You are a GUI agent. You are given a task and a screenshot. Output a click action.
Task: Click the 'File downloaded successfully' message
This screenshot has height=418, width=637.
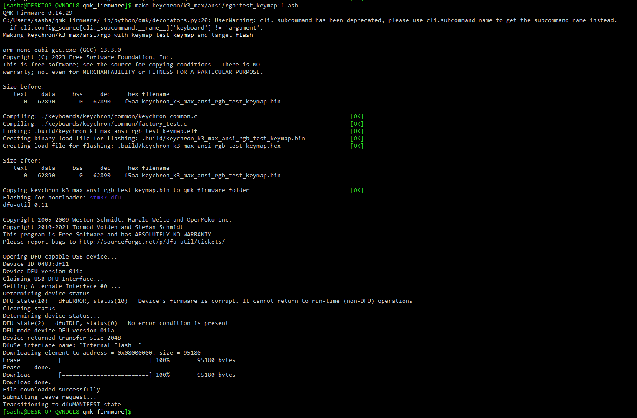click(x=52, y=389)
